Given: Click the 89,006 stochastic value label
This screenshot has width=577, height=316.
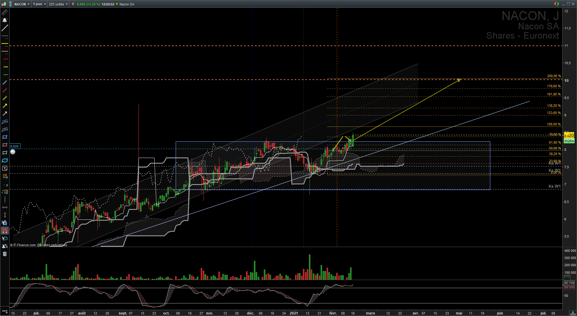Looking at the screenshot, I should [569, 288].
